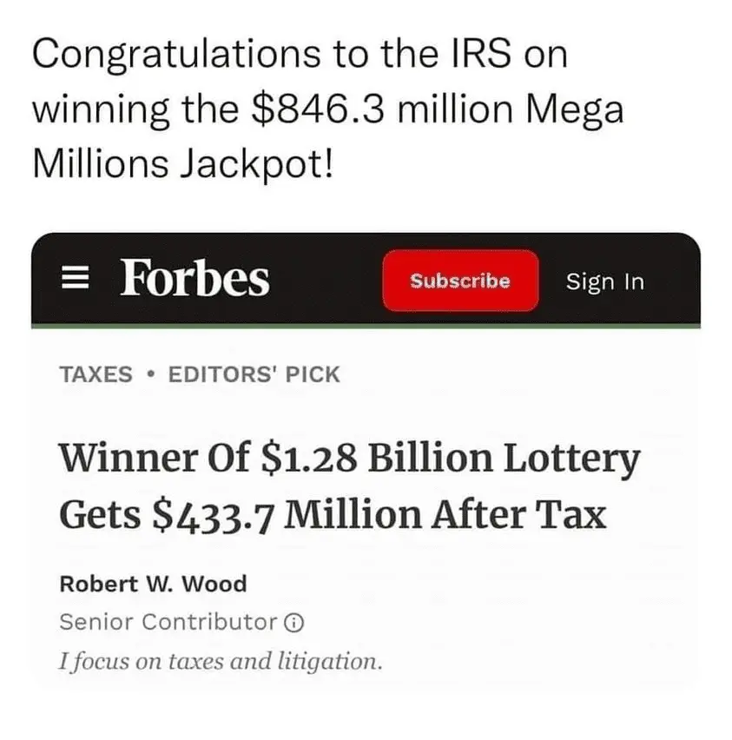Screen dimensions: 732x740
Task: Open author Robert W. Wood's profile
Action: click(x=153, y=584)
